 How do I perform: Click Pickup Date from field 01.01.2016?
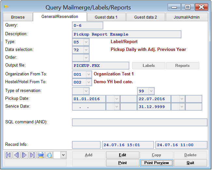point(89,99)
